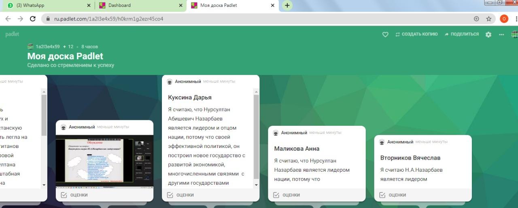
Task: Click ПОДЕЛИТЬСЯ share button
Action: point(461,34)
